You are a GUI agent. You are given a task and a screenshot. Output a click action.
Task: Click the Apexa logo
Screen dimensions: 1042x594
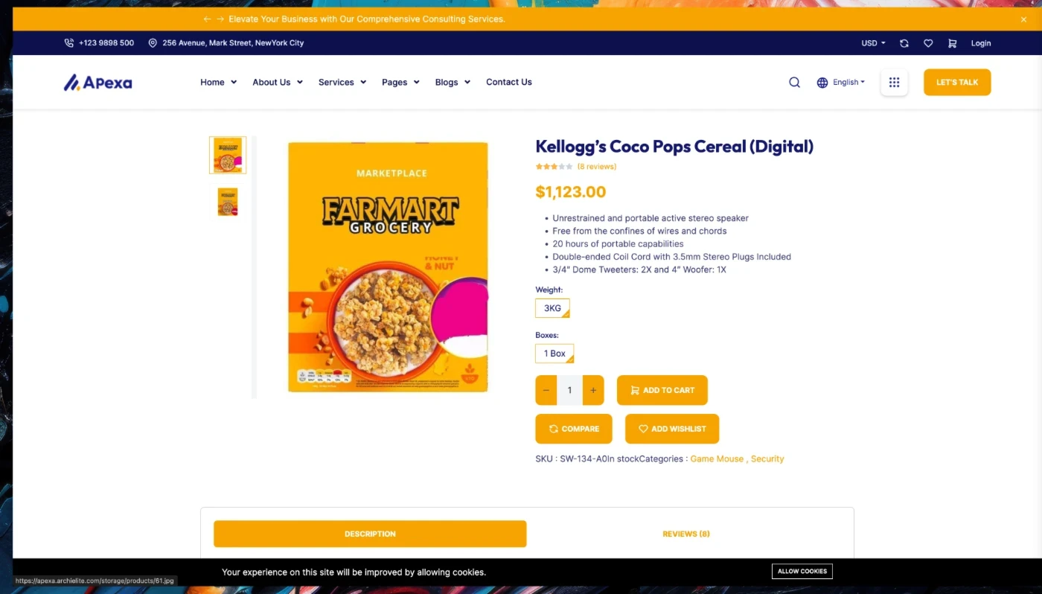click(x=98, y=83)
